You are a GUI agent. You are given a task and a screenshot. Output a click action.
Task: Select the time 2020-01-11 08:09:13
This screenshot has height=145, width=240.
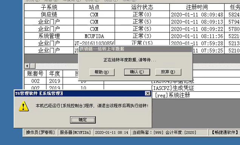tap(197, 22)
